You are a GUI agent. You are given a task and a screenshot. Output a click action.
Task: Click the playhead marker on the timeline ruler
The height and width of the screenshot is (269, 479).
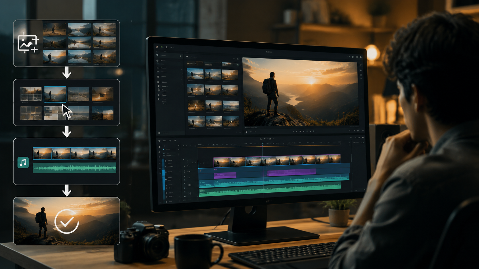pyautogui.click(x=262, y=144)
